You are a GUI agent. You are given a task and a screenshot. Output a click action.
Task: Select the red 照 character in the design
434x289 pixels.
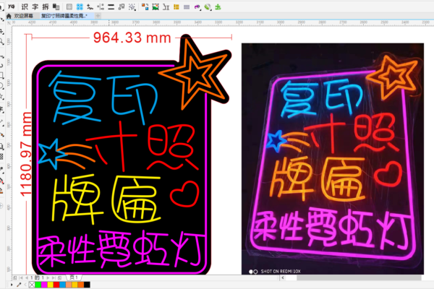(172, 147)
